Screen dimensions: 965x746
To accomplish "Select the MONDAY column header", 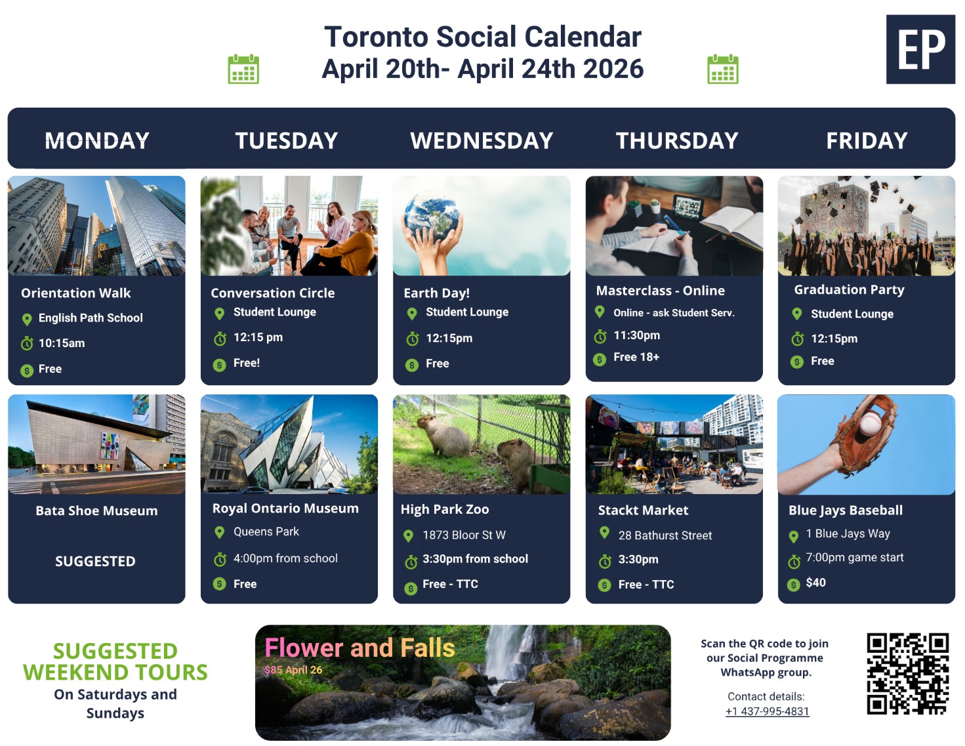I will pyautogui.click(x=97, y=140).
